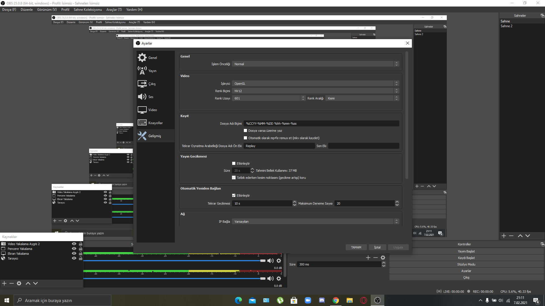Open the Renk Biçimi NV12 dropdown
The image size is (545, 306).
[315, 91]
